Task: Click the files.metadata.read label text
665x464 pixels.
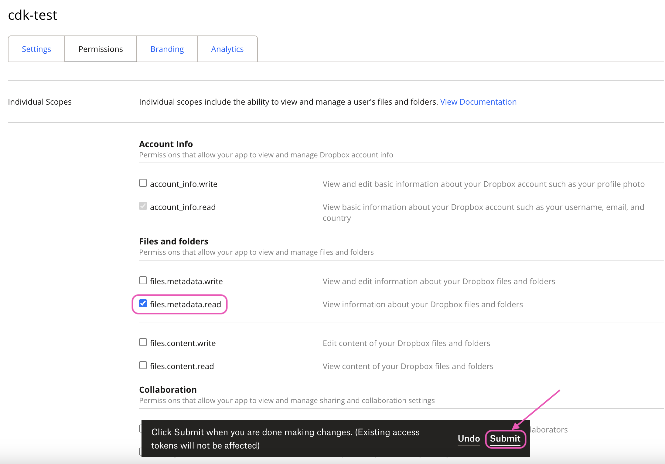Action: coord(185,304)
